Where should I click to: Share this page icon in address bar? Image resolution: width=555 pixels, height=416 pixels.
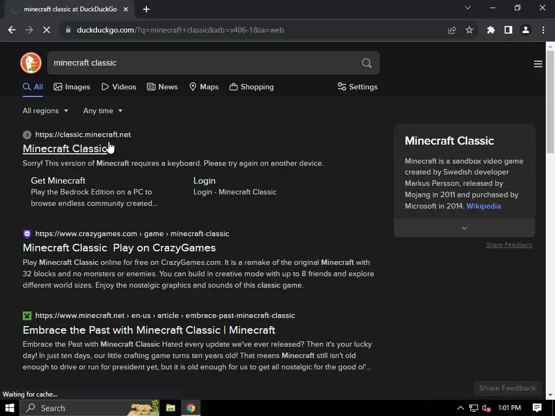451,30
